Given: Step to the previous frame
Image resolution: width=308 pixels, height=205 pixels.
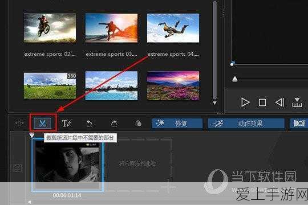Looking at the screenshot, I should [x=279, y=102].
